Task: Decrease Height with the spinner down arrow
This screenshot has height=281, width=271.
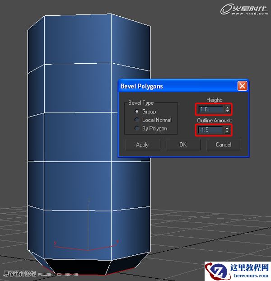Action: tap(227, 112)
